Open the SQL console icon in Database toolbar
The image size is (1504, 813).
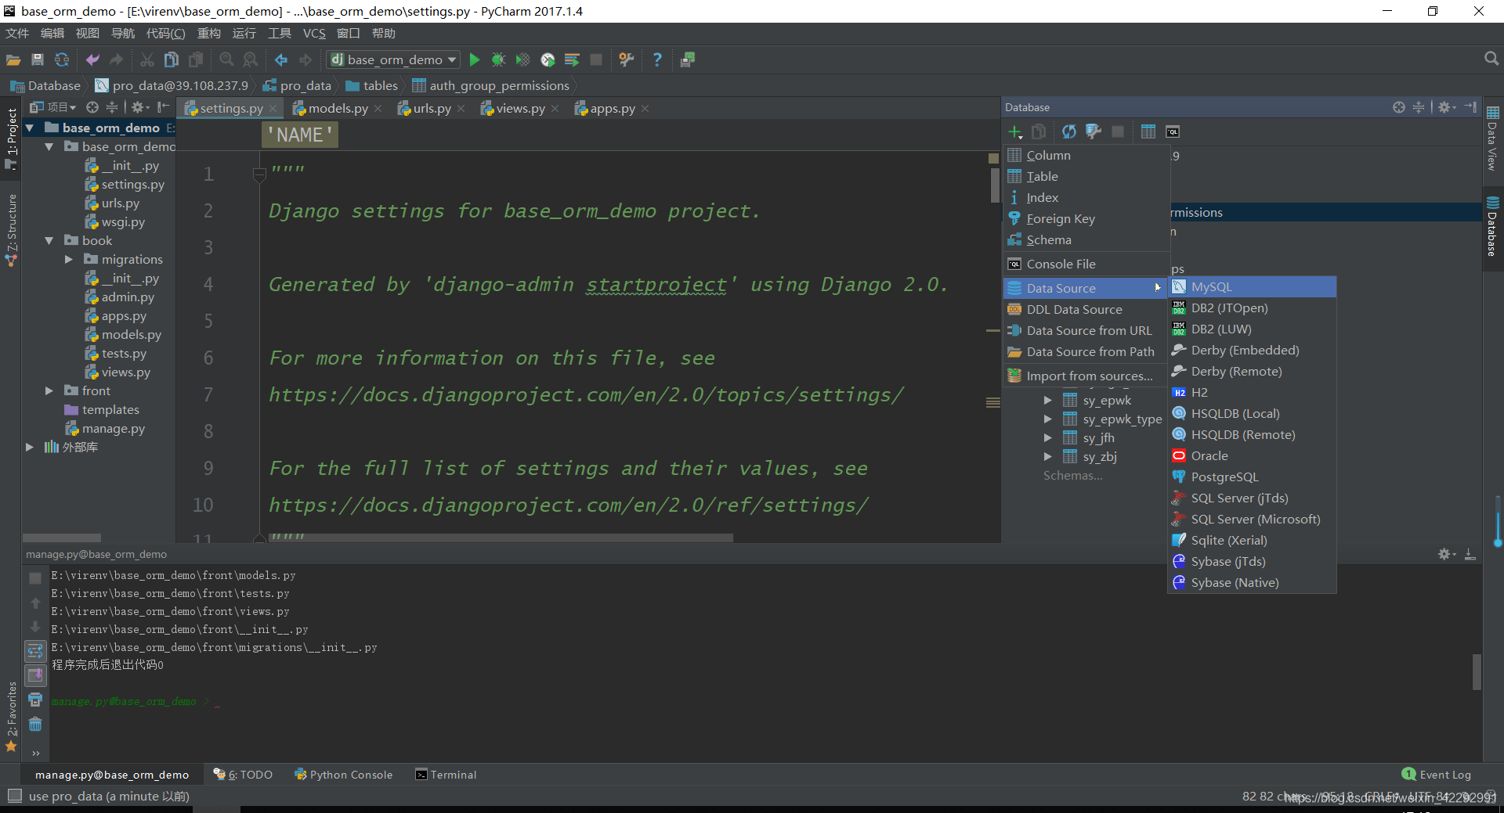pos(1173,131)
